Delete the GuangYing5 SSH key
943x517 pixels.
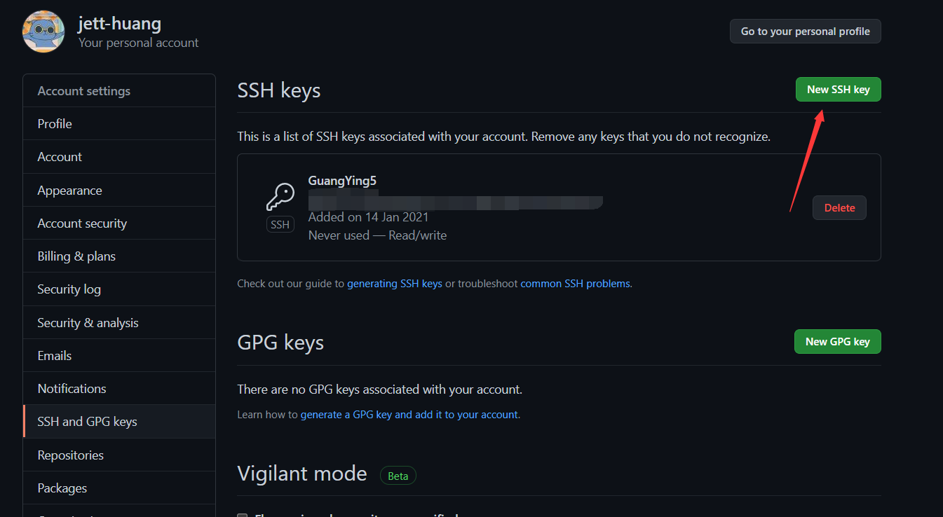(x=839, y=207)
